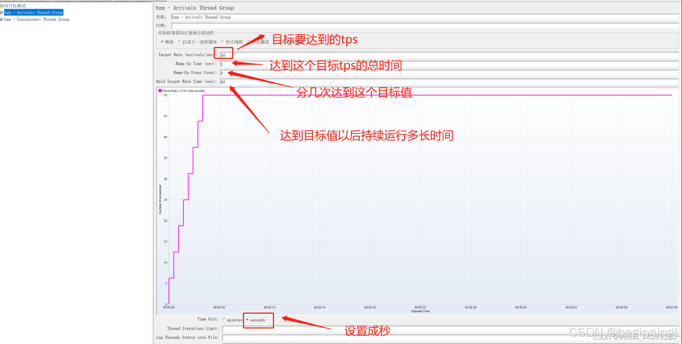
Task: Click the 注释 comment input field
Action: 425,26
